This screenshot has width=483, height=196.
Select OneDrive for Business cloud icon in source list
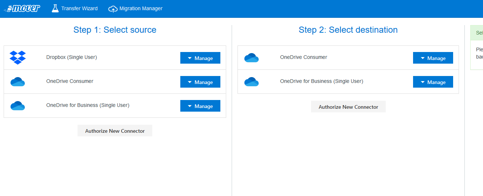[18, 105]
